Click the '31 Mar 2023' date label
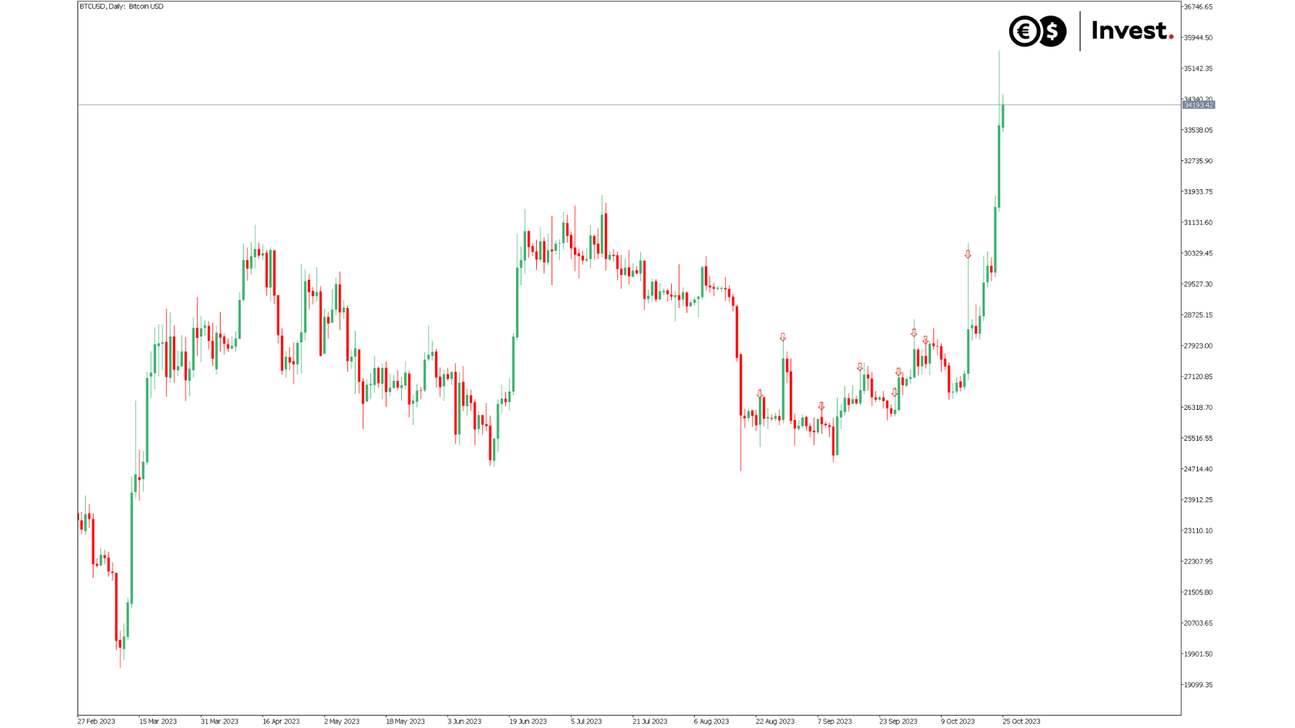Viewport: 1295px width, 728px height. (219, 721)
